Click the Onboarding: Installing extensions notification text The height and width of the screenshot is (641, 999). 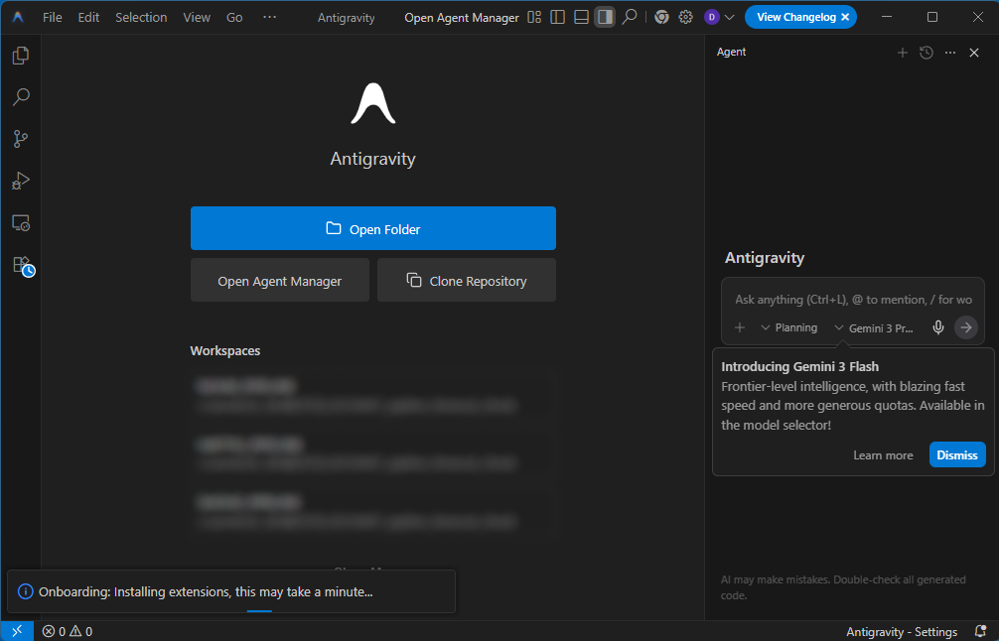(x=206, y=591)
